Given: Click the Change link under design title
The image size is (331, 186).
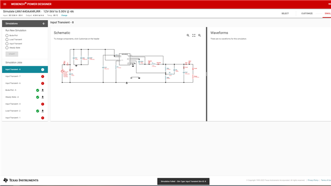Looking at the screenshot, I should click(64, 16).
